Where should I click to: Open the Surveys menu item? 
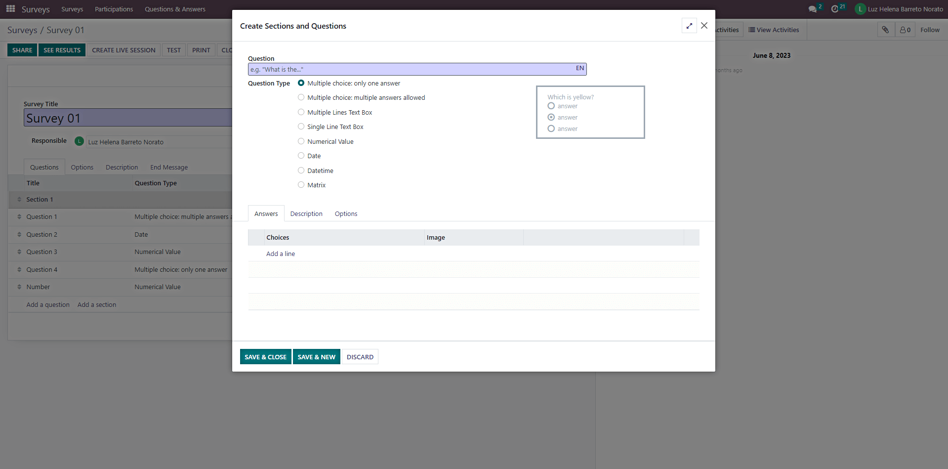tap(72, 9)
